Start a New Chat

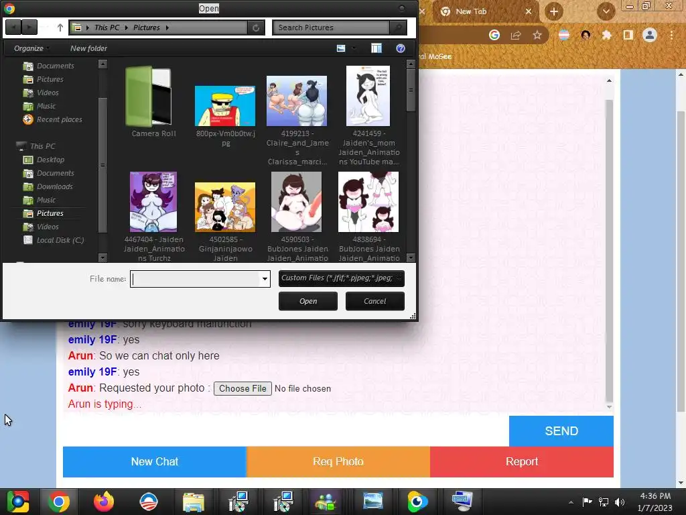click(155, 461)
